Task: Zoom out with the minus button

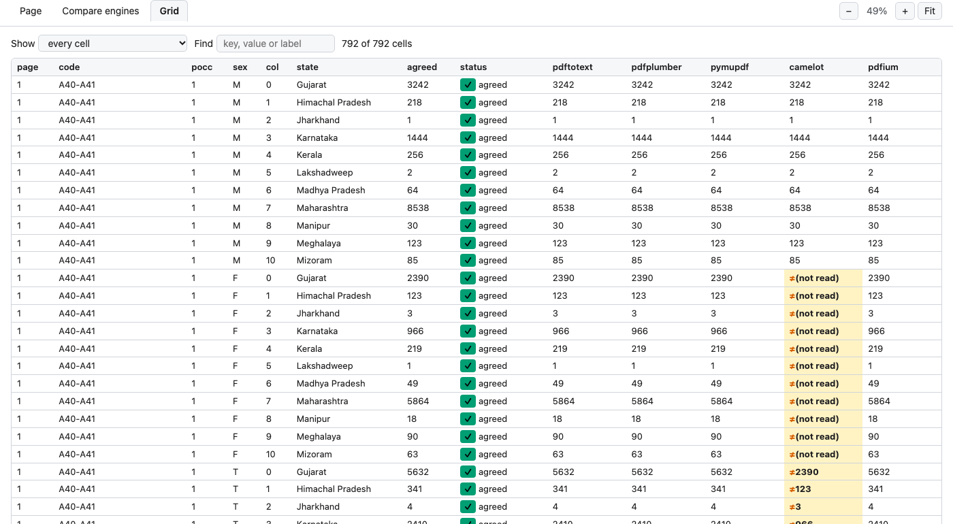Action: [x=849, y=12]
